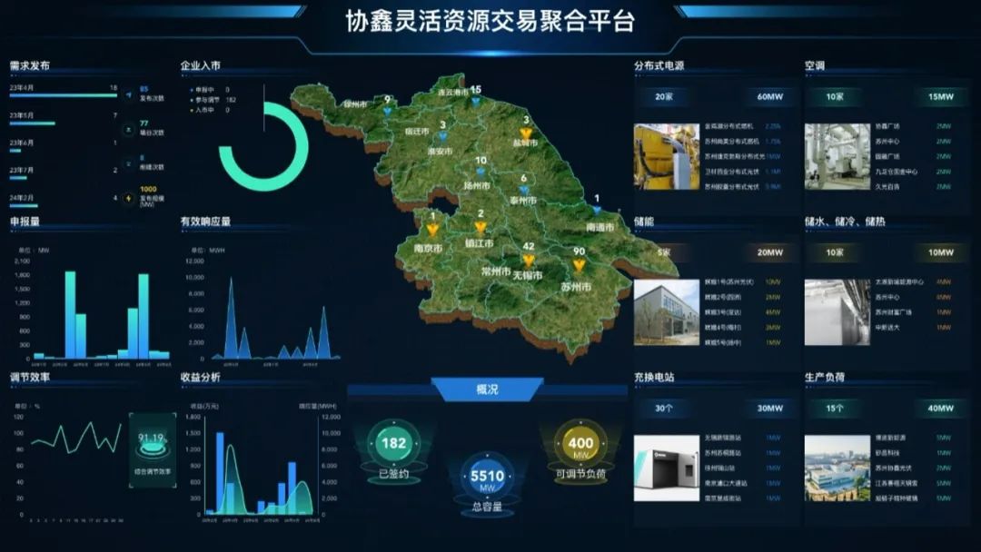Screen dimensions: 981x552
Task: Click the 24年2月 demand progress bar
Action: tap(23, 206)
